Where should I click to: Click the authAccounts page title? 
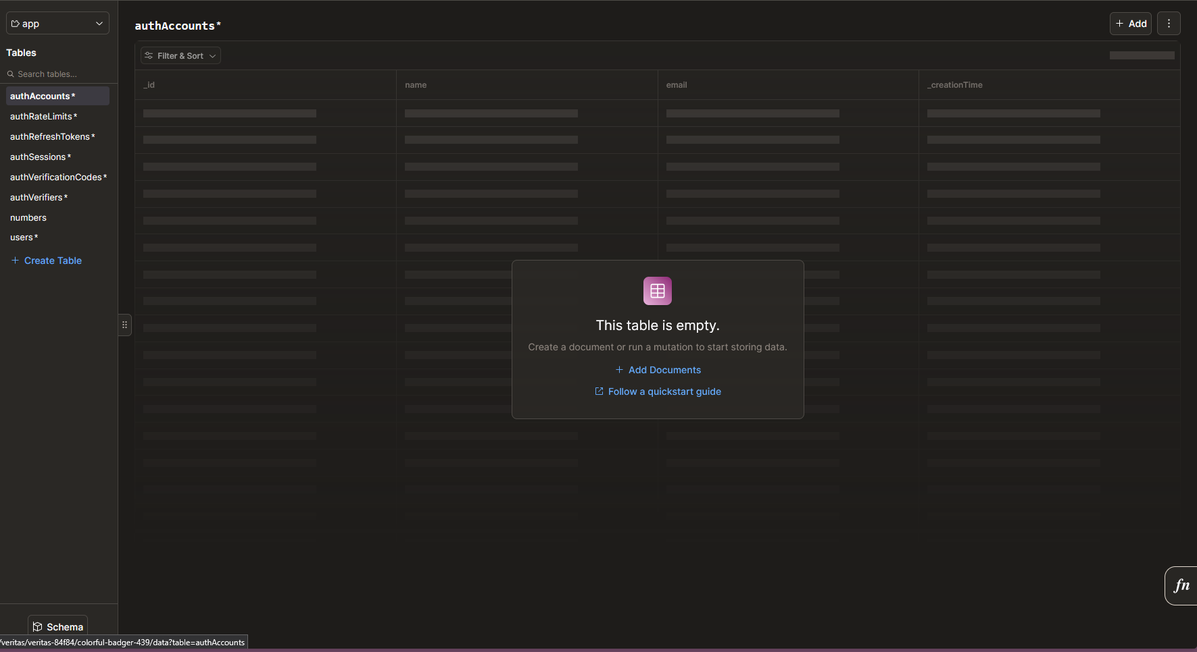pos(178,26)
